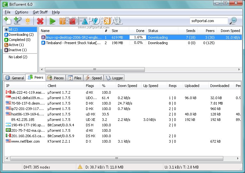Click the red Stop torrent icon
Image resolution: width=245 pixels, height=173 pixels.
[x=72, y=21]
